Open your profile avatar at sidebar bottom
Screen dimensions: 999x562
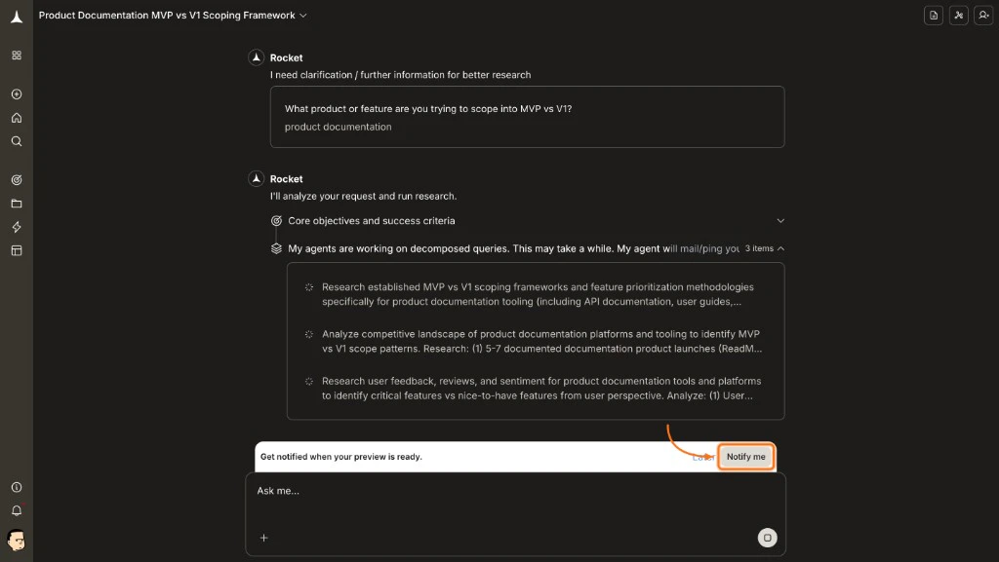(x=16, y=541)
